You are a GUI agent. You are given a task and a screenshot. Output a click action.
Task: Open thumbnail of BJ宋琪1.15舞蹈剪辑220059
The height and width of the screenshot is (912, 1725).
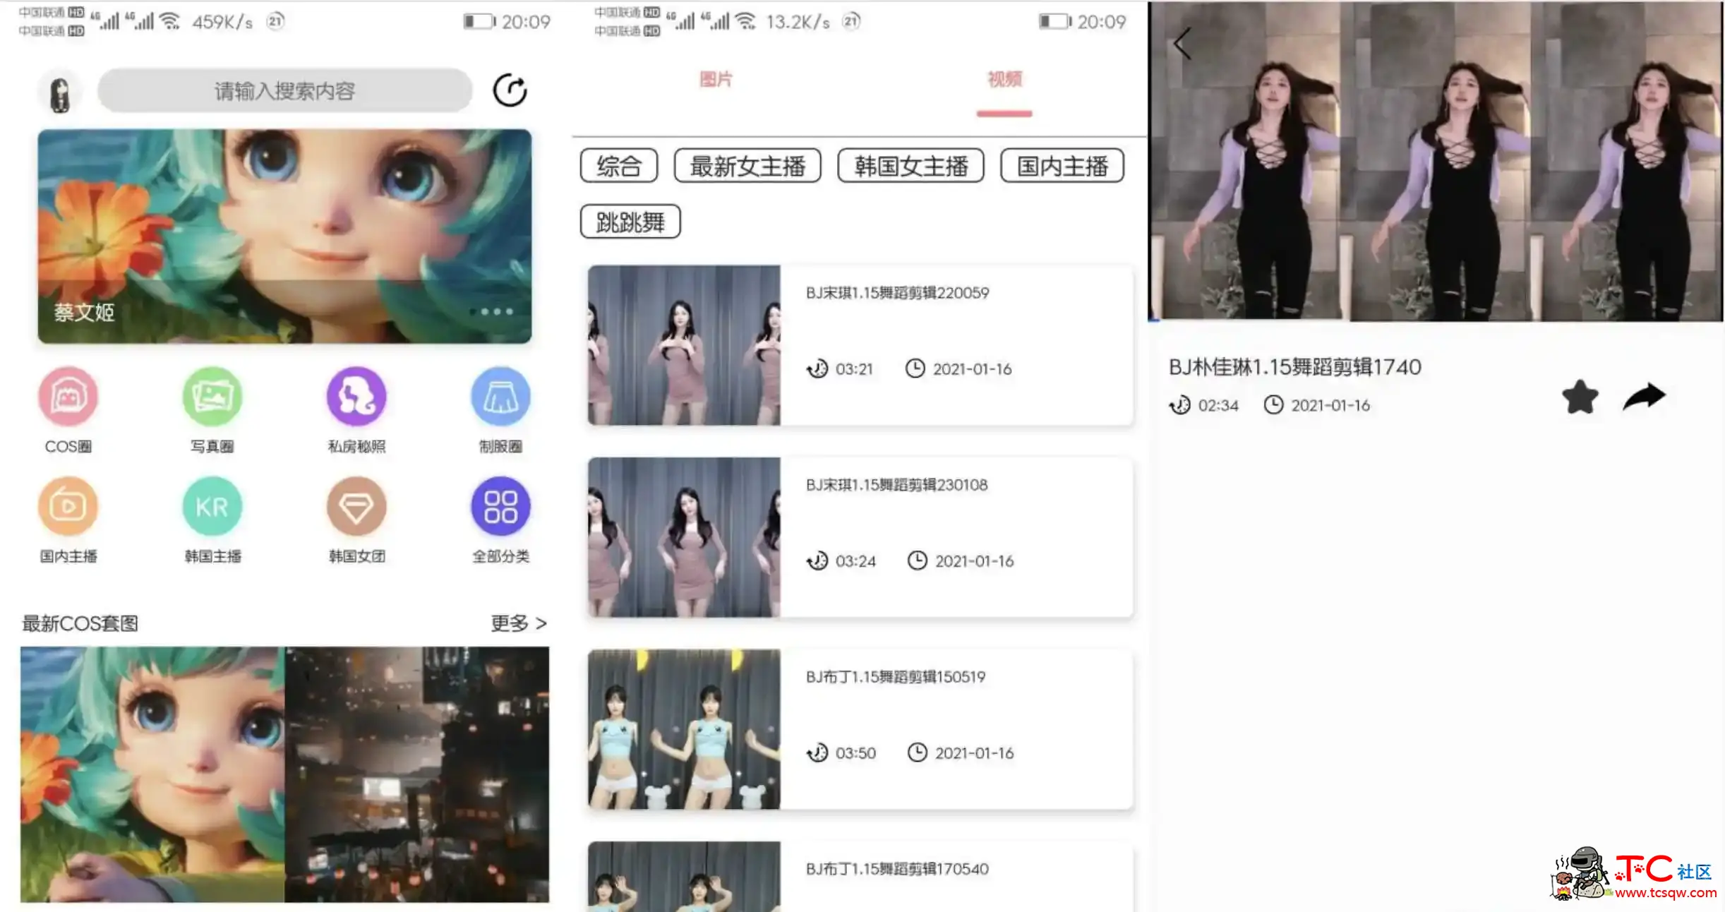point(684,345)
